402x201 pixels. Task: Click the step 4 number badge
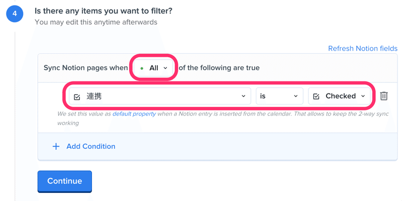[15, 14]
